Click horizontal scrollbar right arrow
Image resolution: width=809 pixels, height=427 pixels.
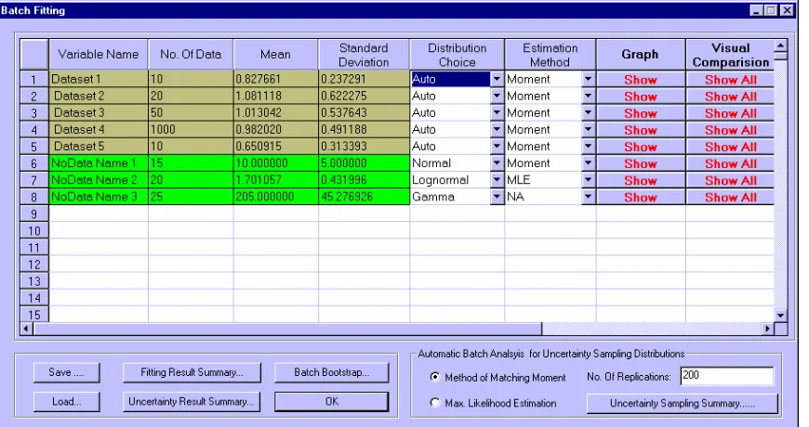pos(768,328)
